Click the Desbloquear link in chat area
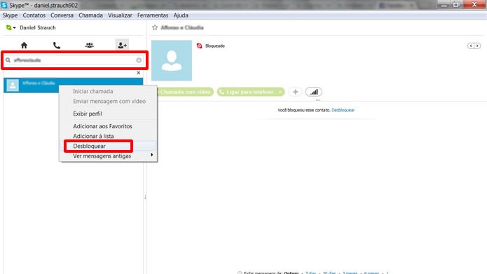 [343, 110]
